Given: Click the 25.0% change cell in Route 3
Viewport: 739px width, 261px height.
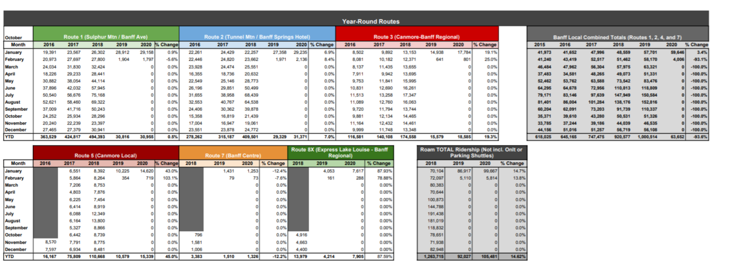Looking at the screenshot, I should pos(490,59).
